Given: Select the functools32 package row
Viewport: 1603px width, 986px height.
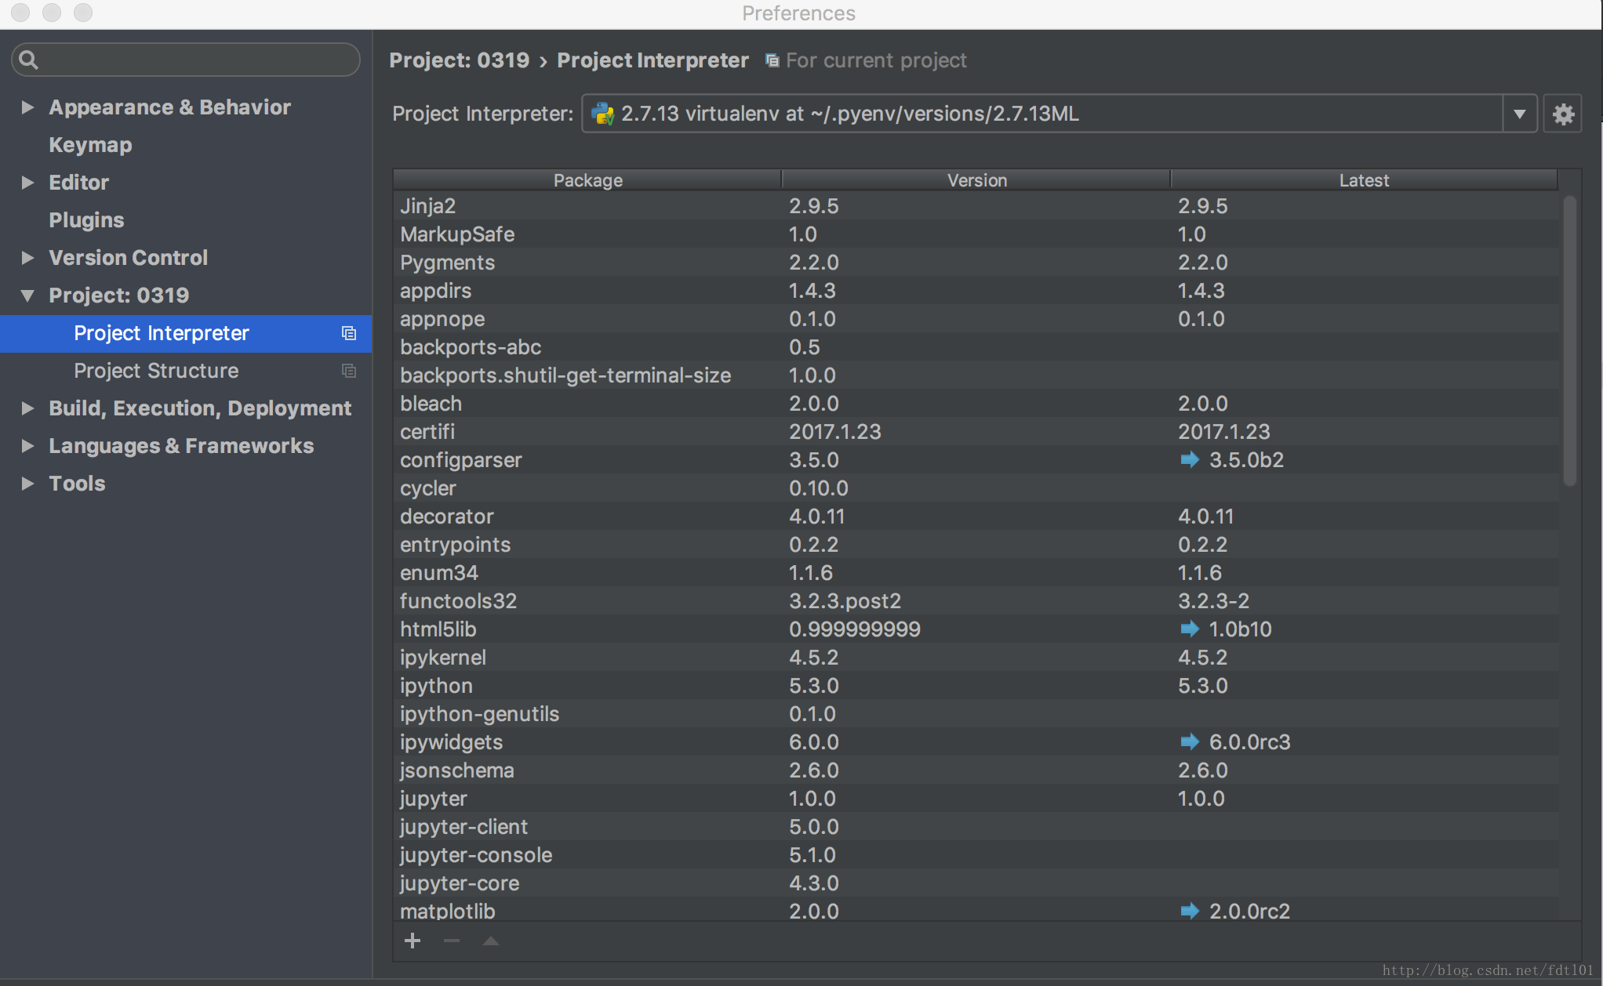Looking at the screenshot, I should point(976,601).
